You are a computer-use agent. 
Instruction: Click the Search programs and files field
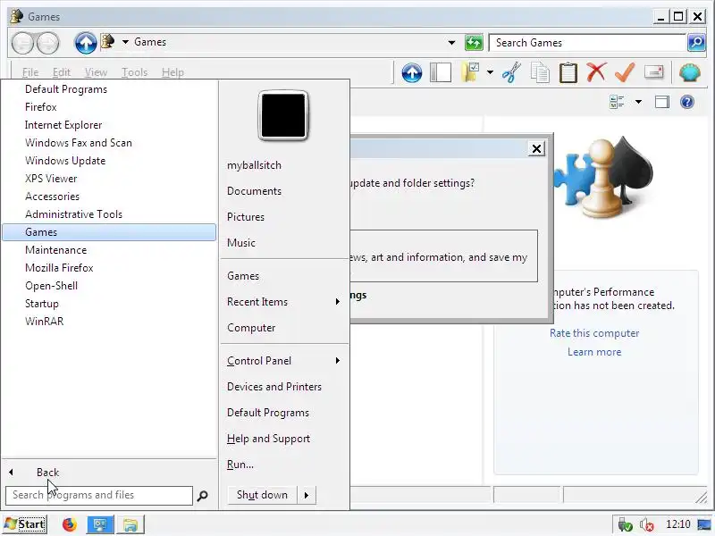[x=99, y=496]
